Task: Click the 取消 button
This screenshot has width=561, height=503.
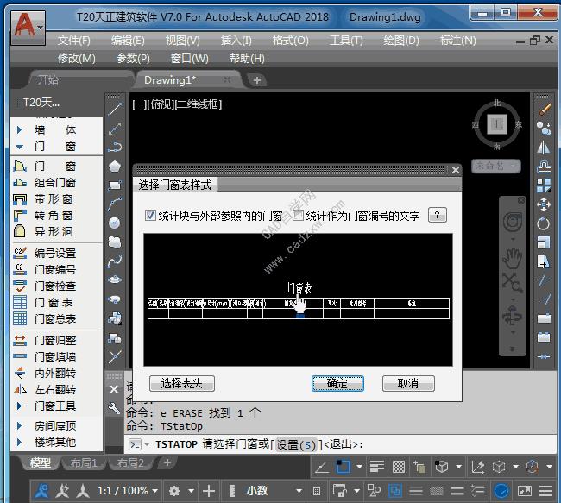Action: tap(408, 383)
